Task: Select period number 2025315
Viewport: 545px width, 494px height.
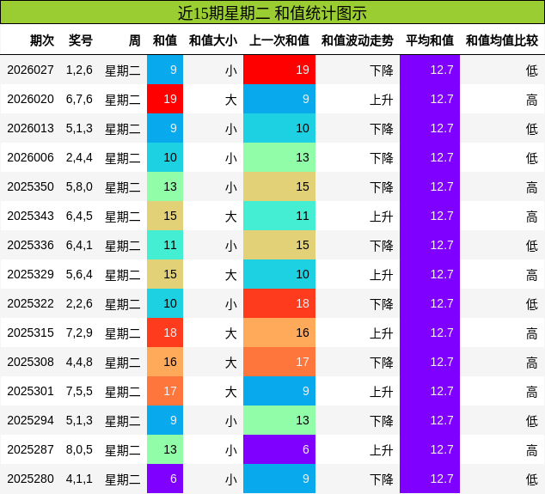Action: pyautogui.click(x=31, y=332)
